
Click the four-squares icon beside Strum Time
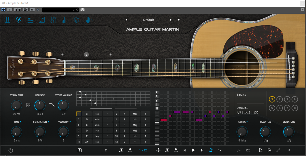point(28,105)
